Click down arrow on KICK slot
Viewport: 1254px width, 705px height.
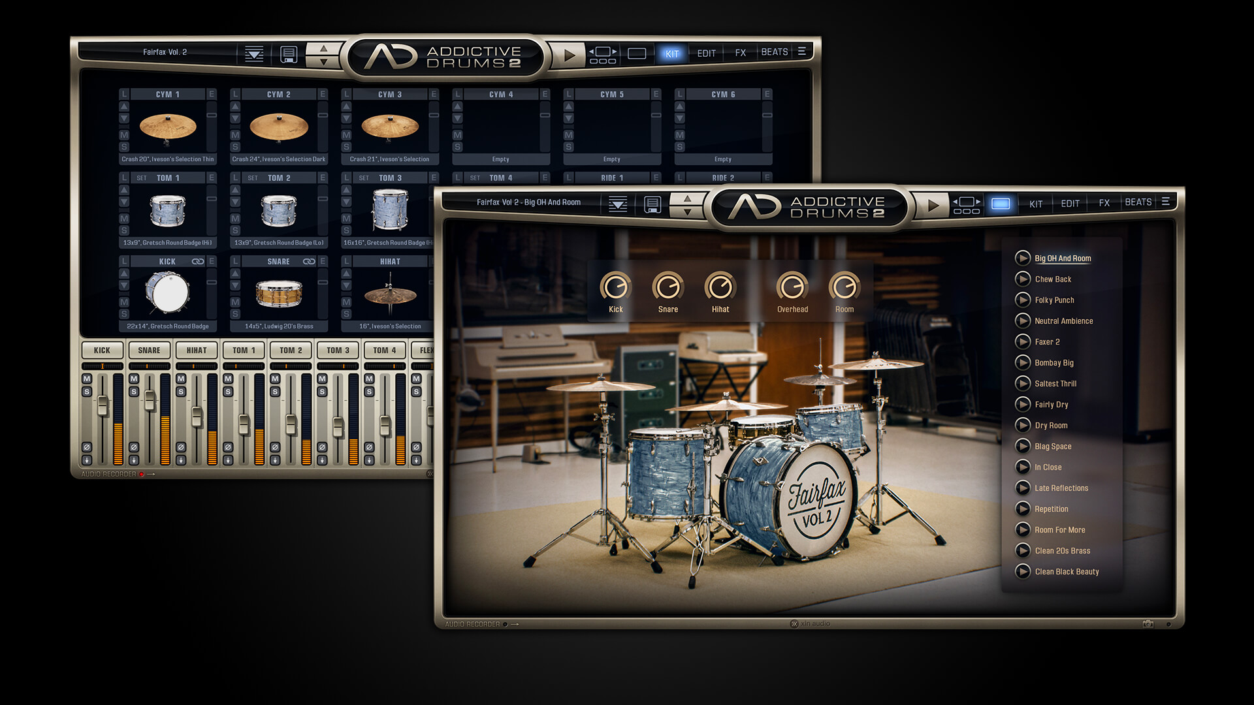pos(124,286)
